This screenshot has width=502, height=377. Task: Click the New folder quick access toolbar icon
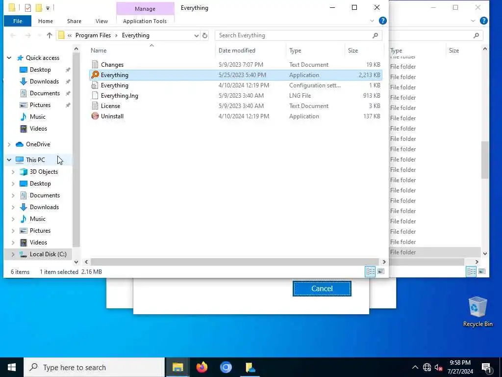pyautogui.click(x=39, y=8)
